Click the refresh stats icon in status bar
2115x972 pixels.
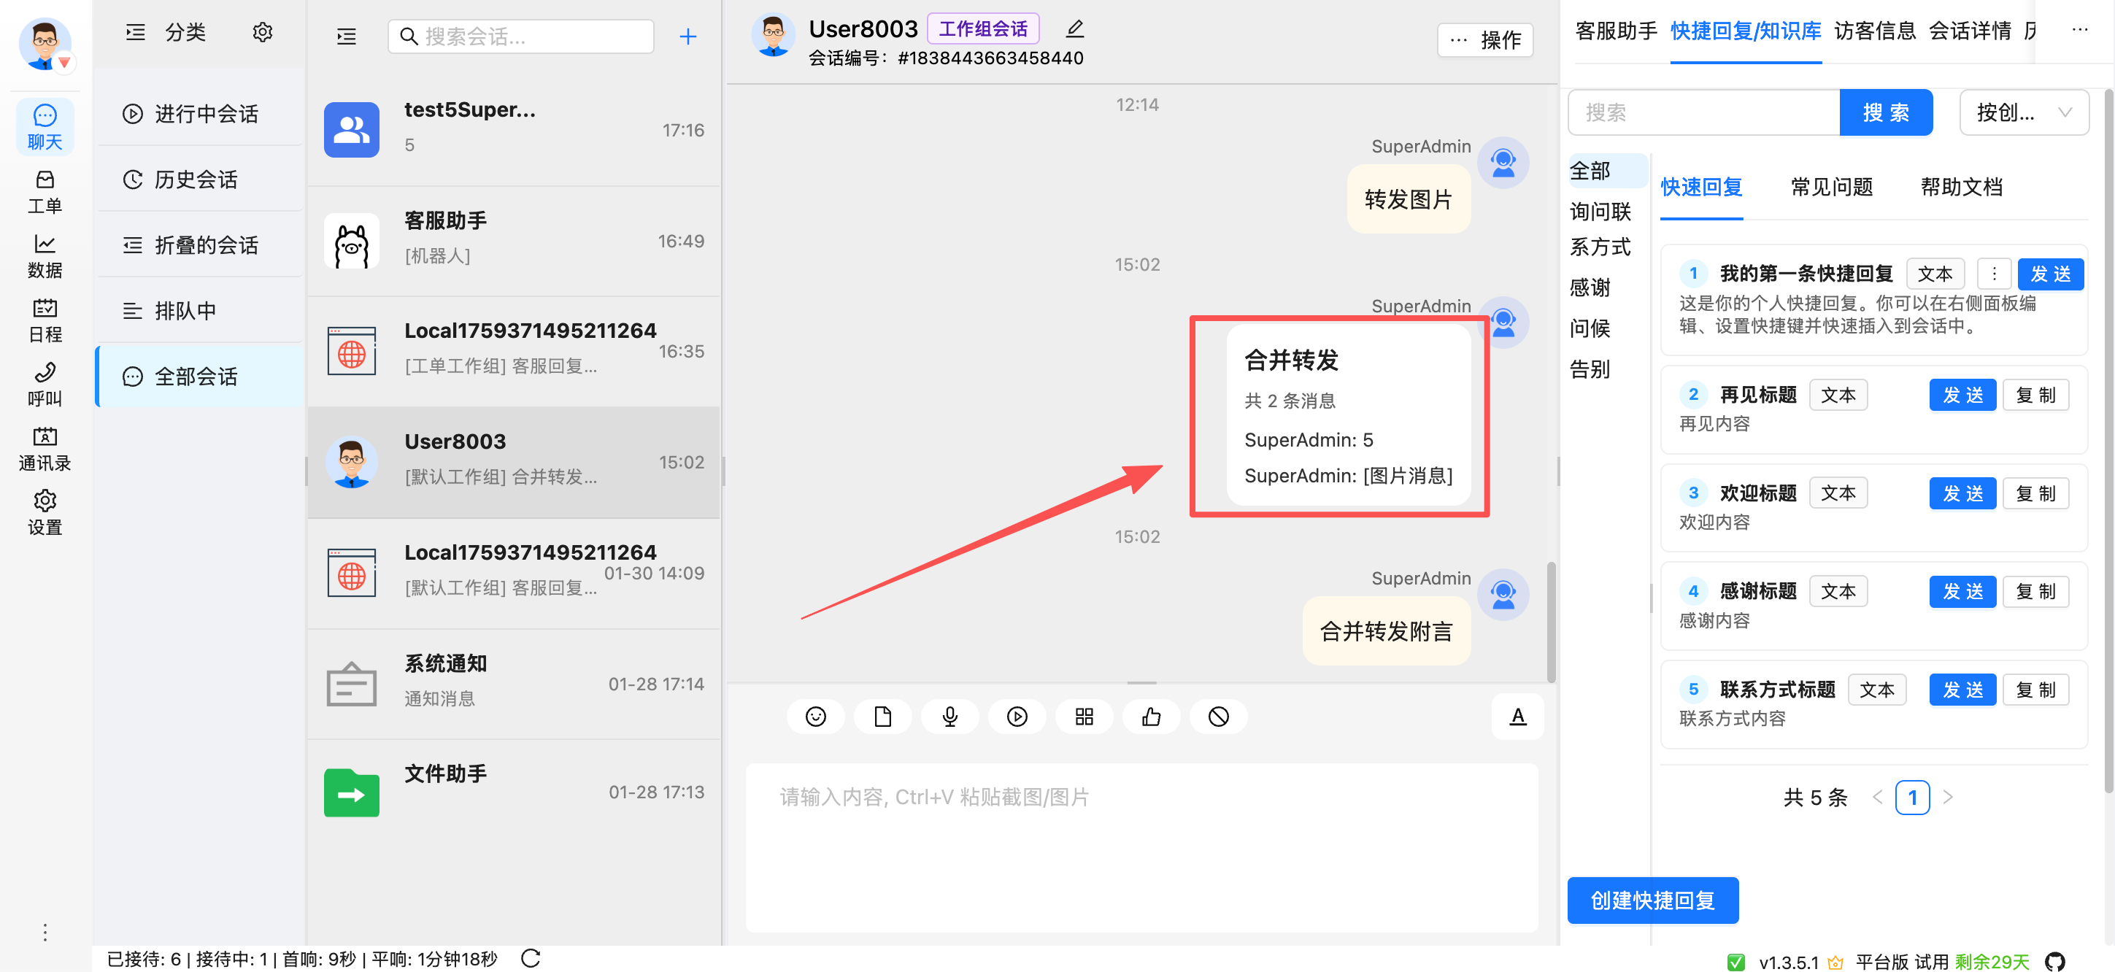[x=531, y=958]
